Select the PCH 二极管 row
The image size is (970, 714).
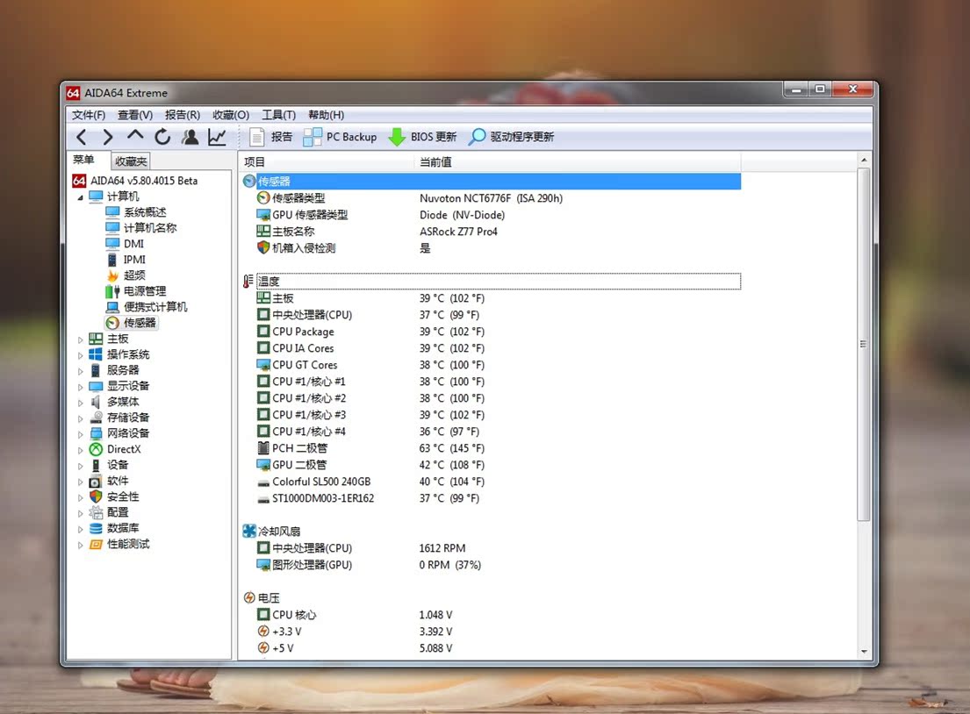tap(492, 448)
